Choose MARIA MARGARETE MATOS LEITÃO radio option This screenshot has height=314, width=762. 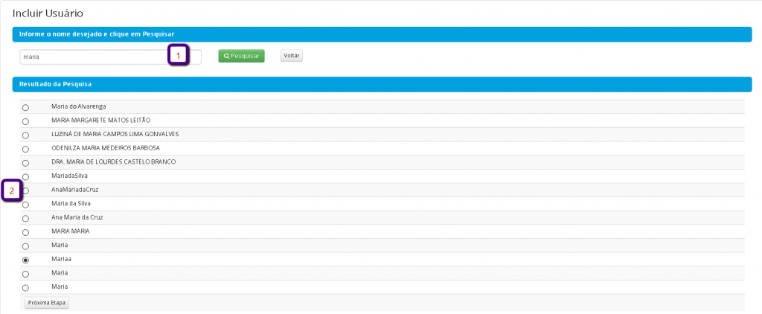(25, 121)
